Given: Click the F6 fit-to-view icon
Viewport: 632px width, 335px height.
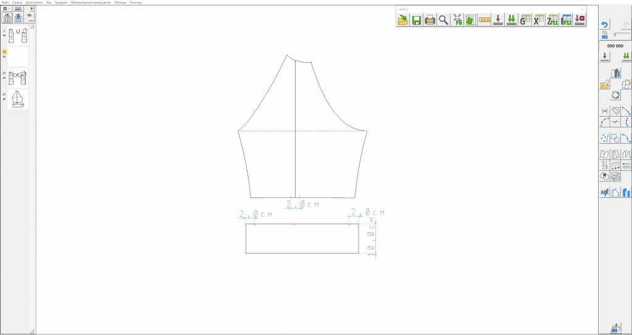Looking at the screenshot, I should coord(457,20).
